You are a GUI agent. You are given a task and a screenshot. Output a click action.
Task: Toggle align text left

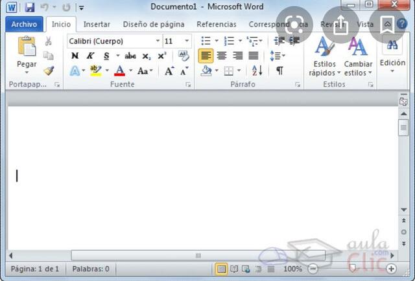(x=206, y=56)
